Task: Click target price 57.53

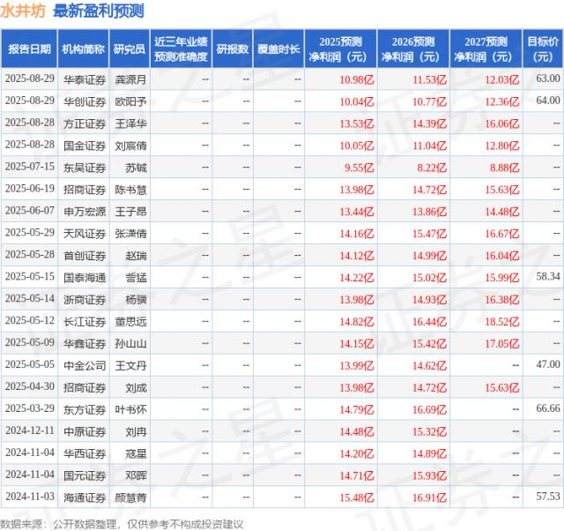Action: [x=548, y=496]
